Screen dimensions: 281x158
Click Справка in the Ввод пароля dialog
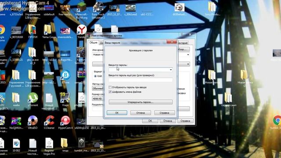pos(164,113)
